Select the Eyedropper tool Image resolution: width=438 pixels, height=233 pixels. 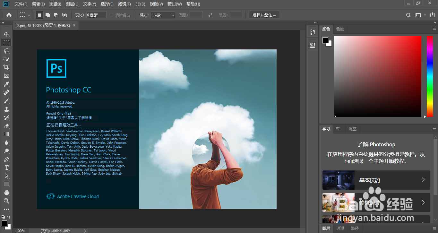point(6,84)
